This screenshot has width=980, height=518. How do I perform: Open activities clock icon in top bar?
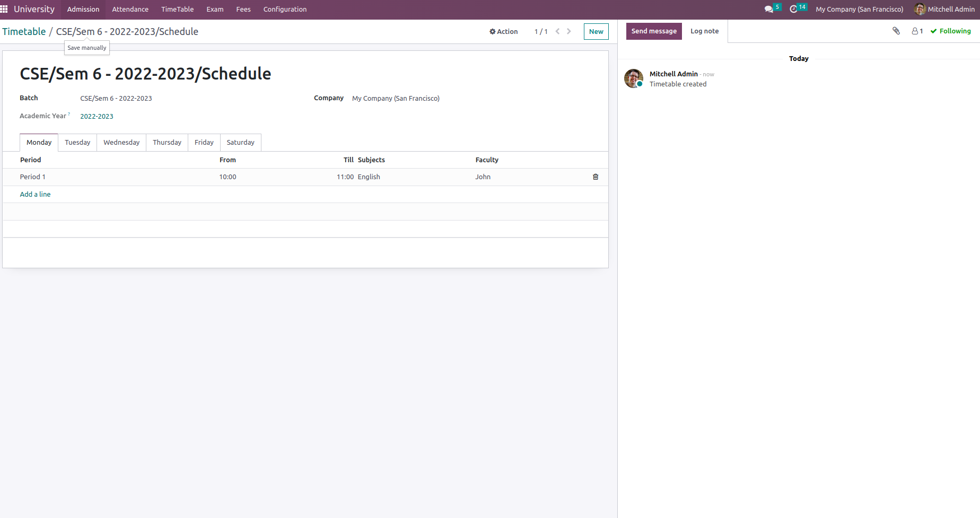pyautogui.click(x=793, y=9)
